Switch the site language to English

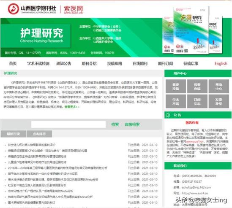point(221,64)
